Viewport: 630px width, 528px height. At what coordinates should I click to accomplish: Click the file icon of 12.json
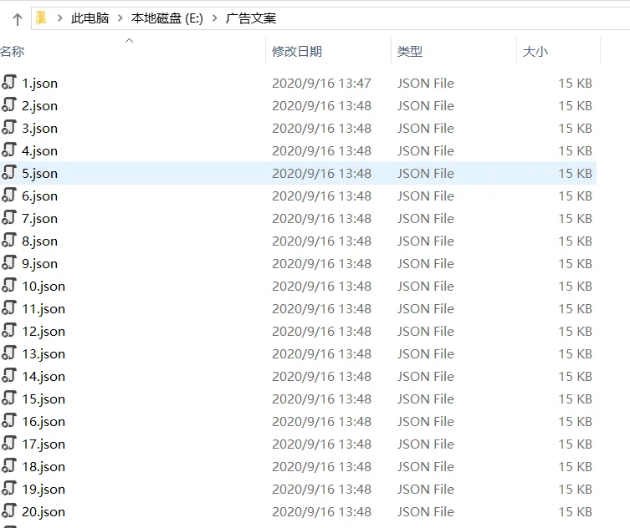(x=9, y=330)
